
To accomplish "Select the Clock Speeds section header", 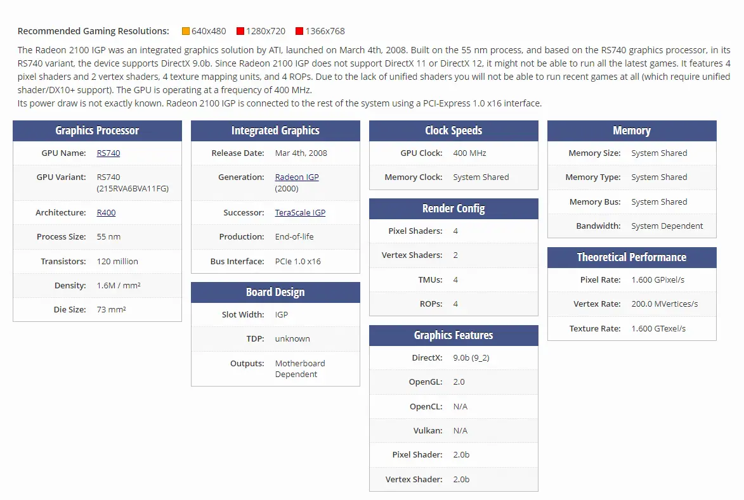I will [x=454, y=131].
